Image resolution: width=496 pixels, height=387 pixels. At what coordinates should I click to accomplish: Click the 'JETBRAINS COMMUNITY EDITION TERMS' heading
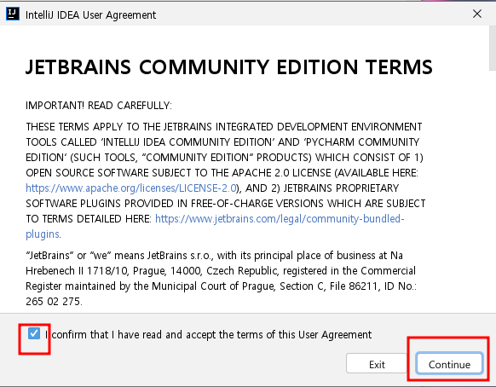[228, 67]
